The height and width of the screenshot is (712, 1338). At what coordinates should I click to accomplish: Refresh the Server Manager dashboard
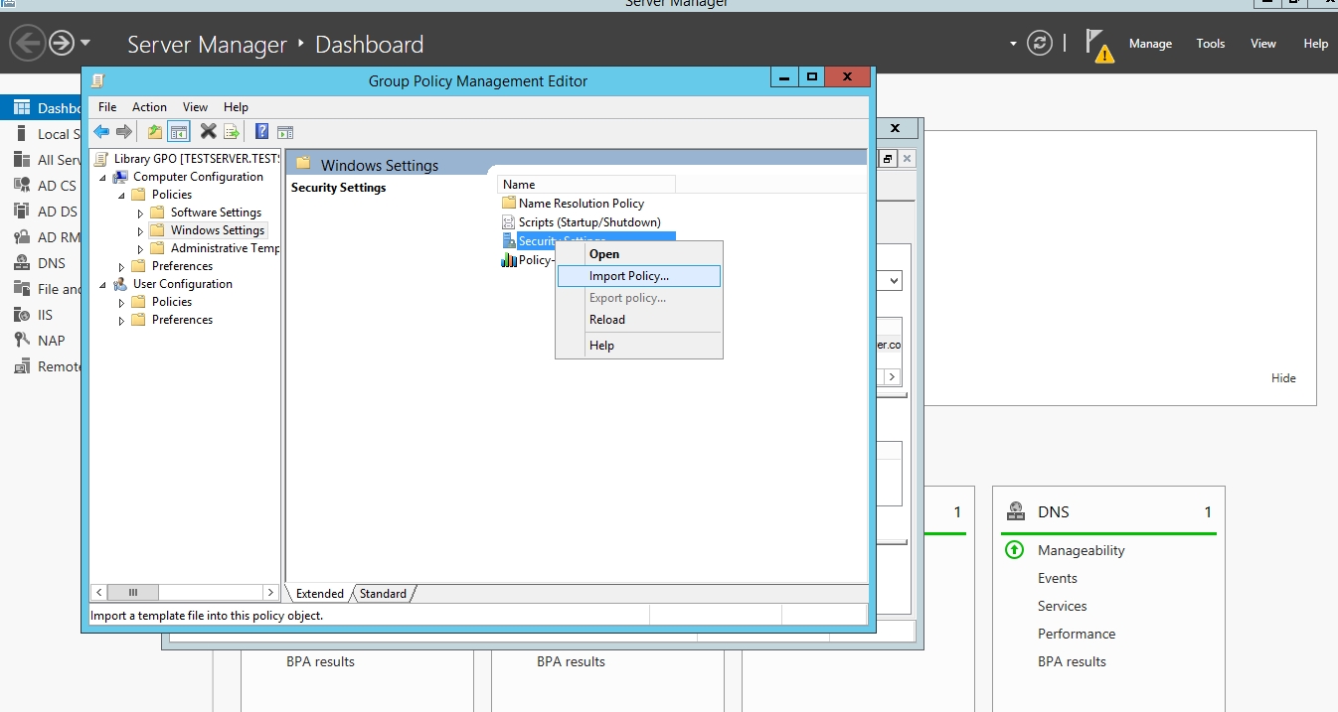1040,44
